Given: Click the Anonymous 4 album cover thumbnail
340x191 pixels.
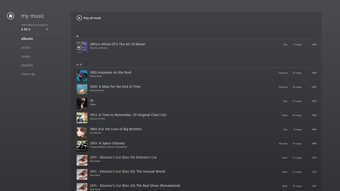Looking at the screenshot, I should coord(82,90).
